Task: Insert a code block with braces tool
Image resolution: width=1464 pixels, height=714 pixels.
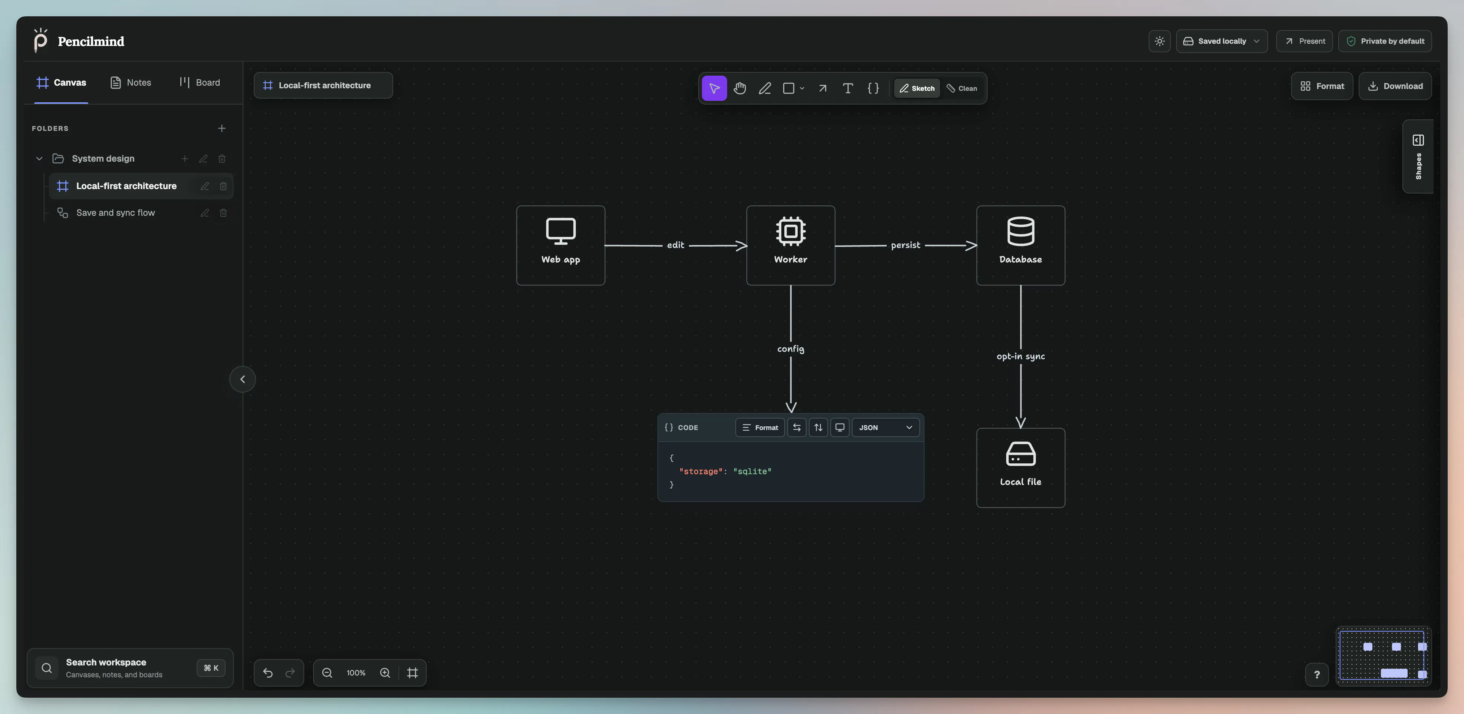Action: (873, 88)
